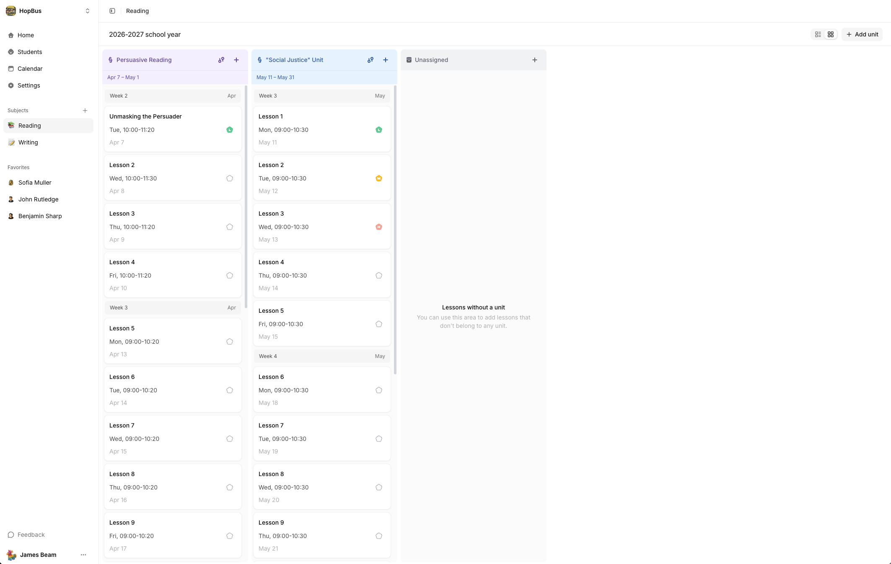Add a new subject with plus icon
The image size is (891, 564).
point(85,111)
